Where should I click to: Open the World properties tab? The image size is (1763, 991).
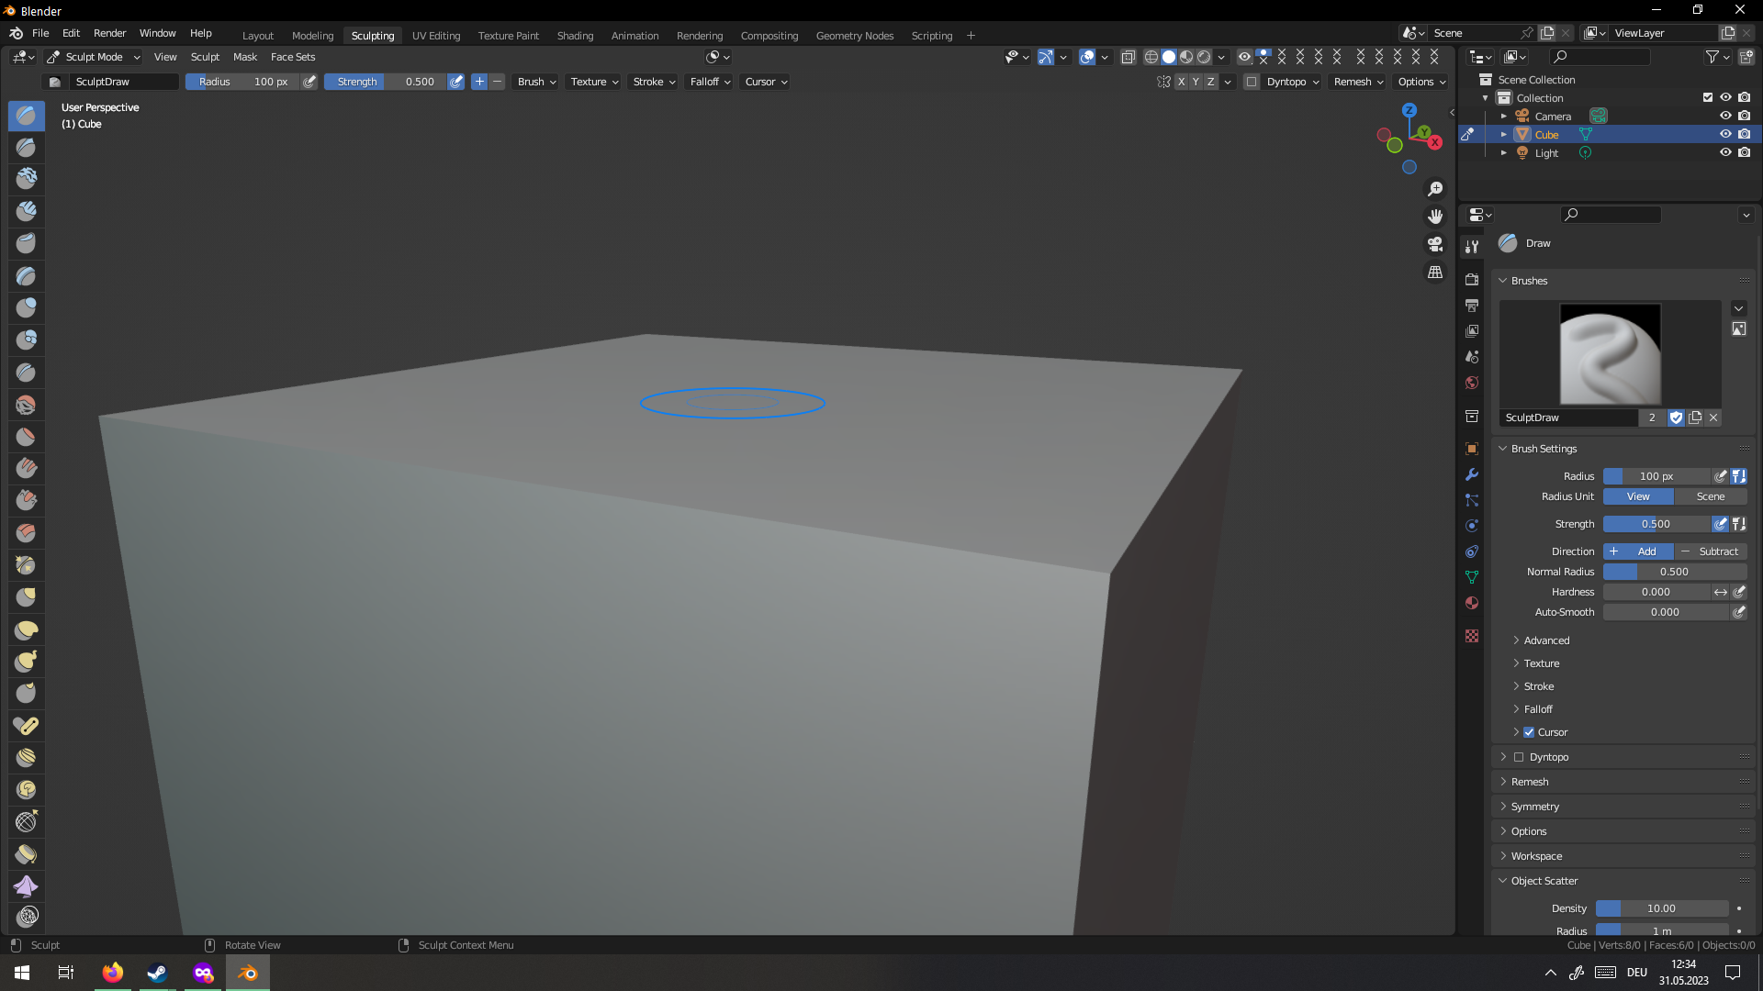tap(1472, 383)
